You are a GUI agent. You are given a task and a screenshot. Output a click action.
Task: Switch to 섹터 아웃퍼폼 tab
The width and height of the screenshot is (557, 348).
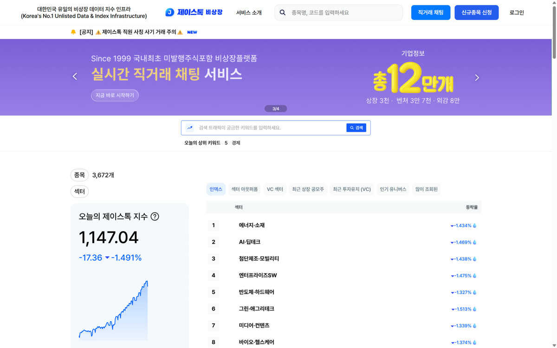click(245, 189)
